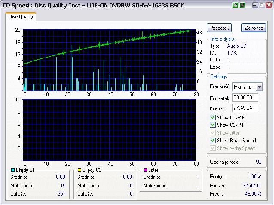Close the CD Speed Disc Quality window

point(268,5)
